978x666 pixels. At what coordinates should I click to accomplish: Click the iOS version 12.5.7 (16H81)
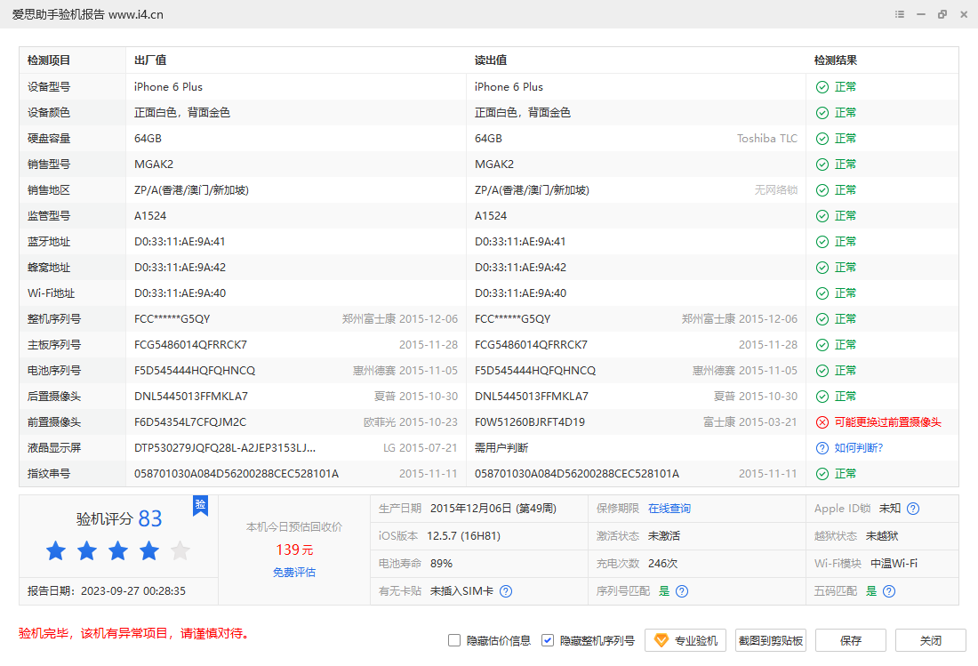tap(463, 536)
